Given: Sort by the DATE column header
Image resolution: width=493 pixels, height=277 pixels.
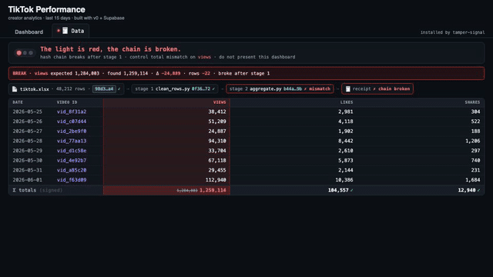Looking at the screenshot, I should [x=18, y=102].
